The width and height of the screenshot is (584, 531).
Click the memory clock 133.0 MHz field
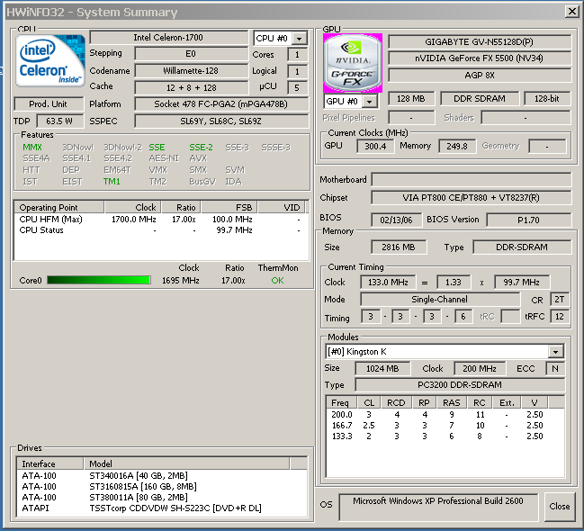point(388,282)
